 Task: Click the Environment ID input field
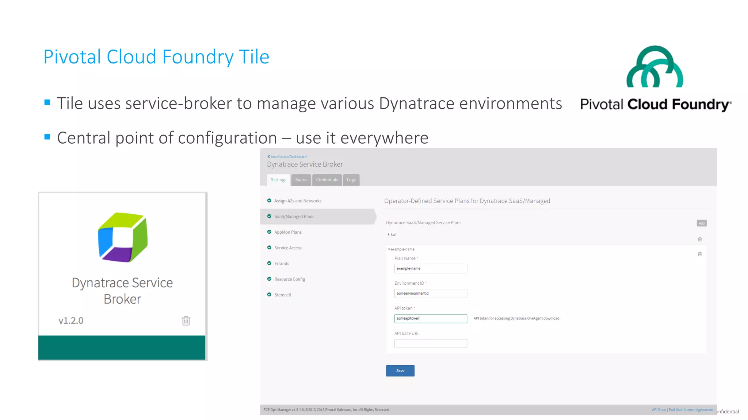click(431, 293)
